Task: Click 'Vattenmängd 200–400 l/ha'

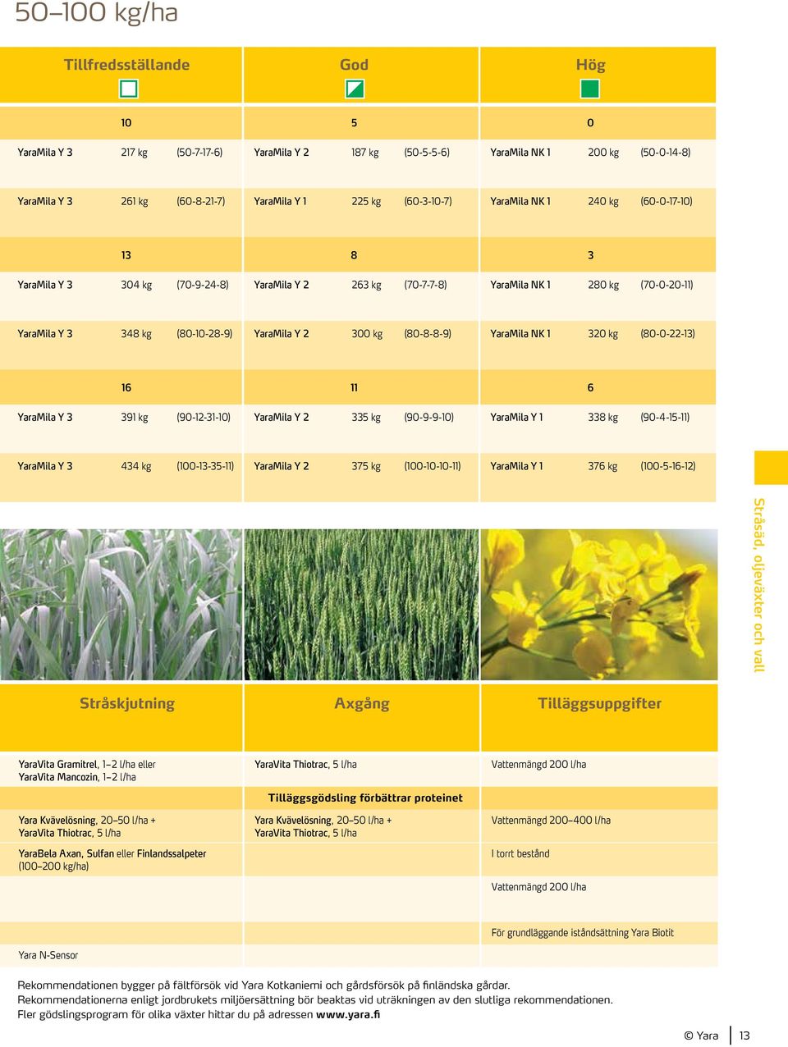Action: point(551,821)
